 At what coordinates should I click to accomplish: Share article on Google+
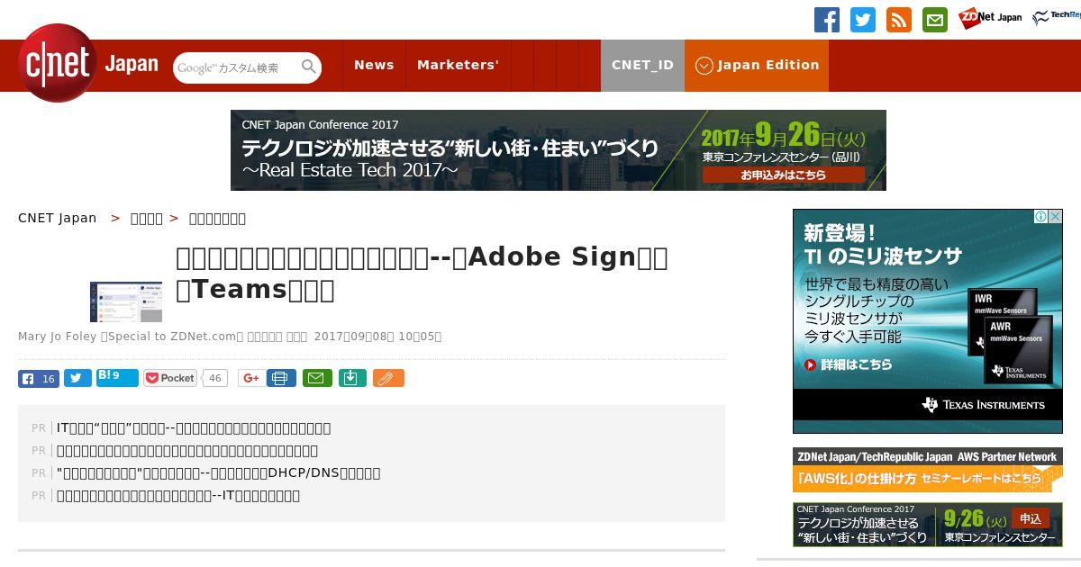click(x=251, y=378)
